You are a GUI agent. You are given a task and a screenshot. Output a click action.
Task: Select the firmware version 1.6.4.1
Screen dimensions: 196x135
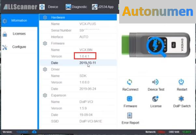[84, 56]
